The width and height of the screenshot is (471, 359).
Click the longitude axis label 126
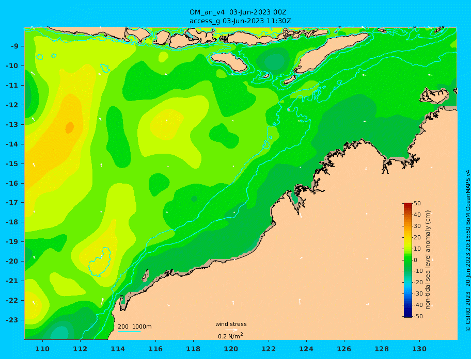pyautogui.click(x=344, y=349)
